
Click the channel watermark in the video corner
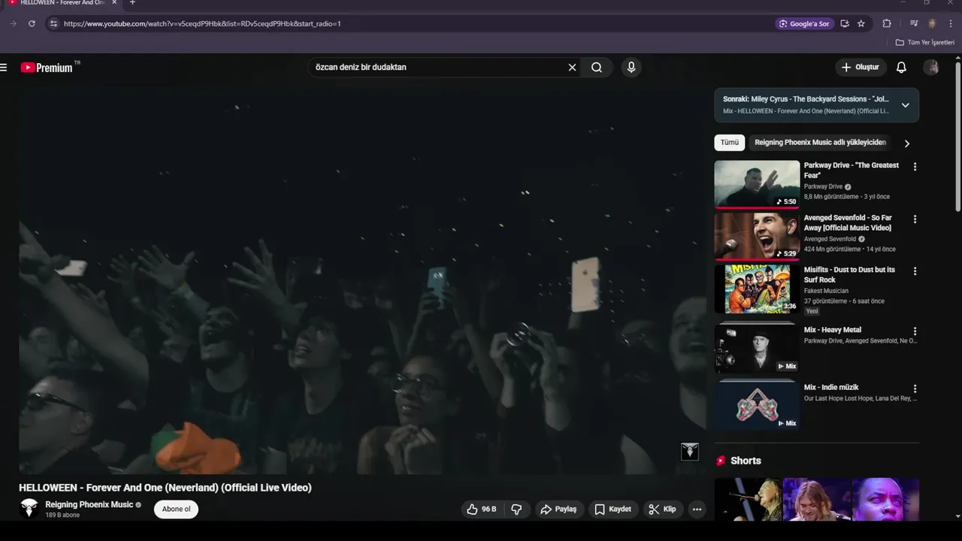point(690,451)
